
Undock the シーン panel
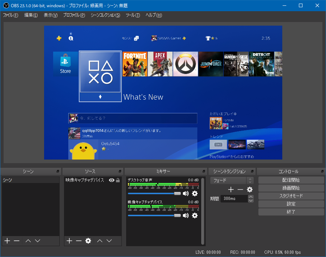click(58, 171)
